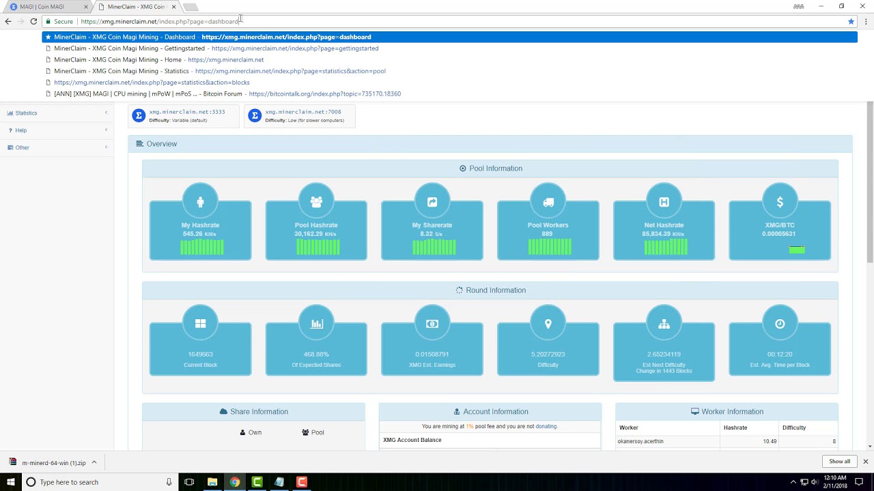Choose the Bitcoin Forum ANN suggestion

(x=449, y=93)
